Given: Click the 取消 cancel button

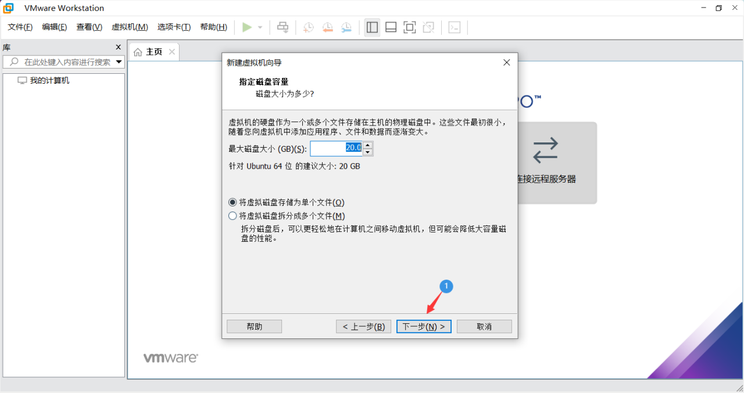Looking at the screenshot, I should (484, 327).
